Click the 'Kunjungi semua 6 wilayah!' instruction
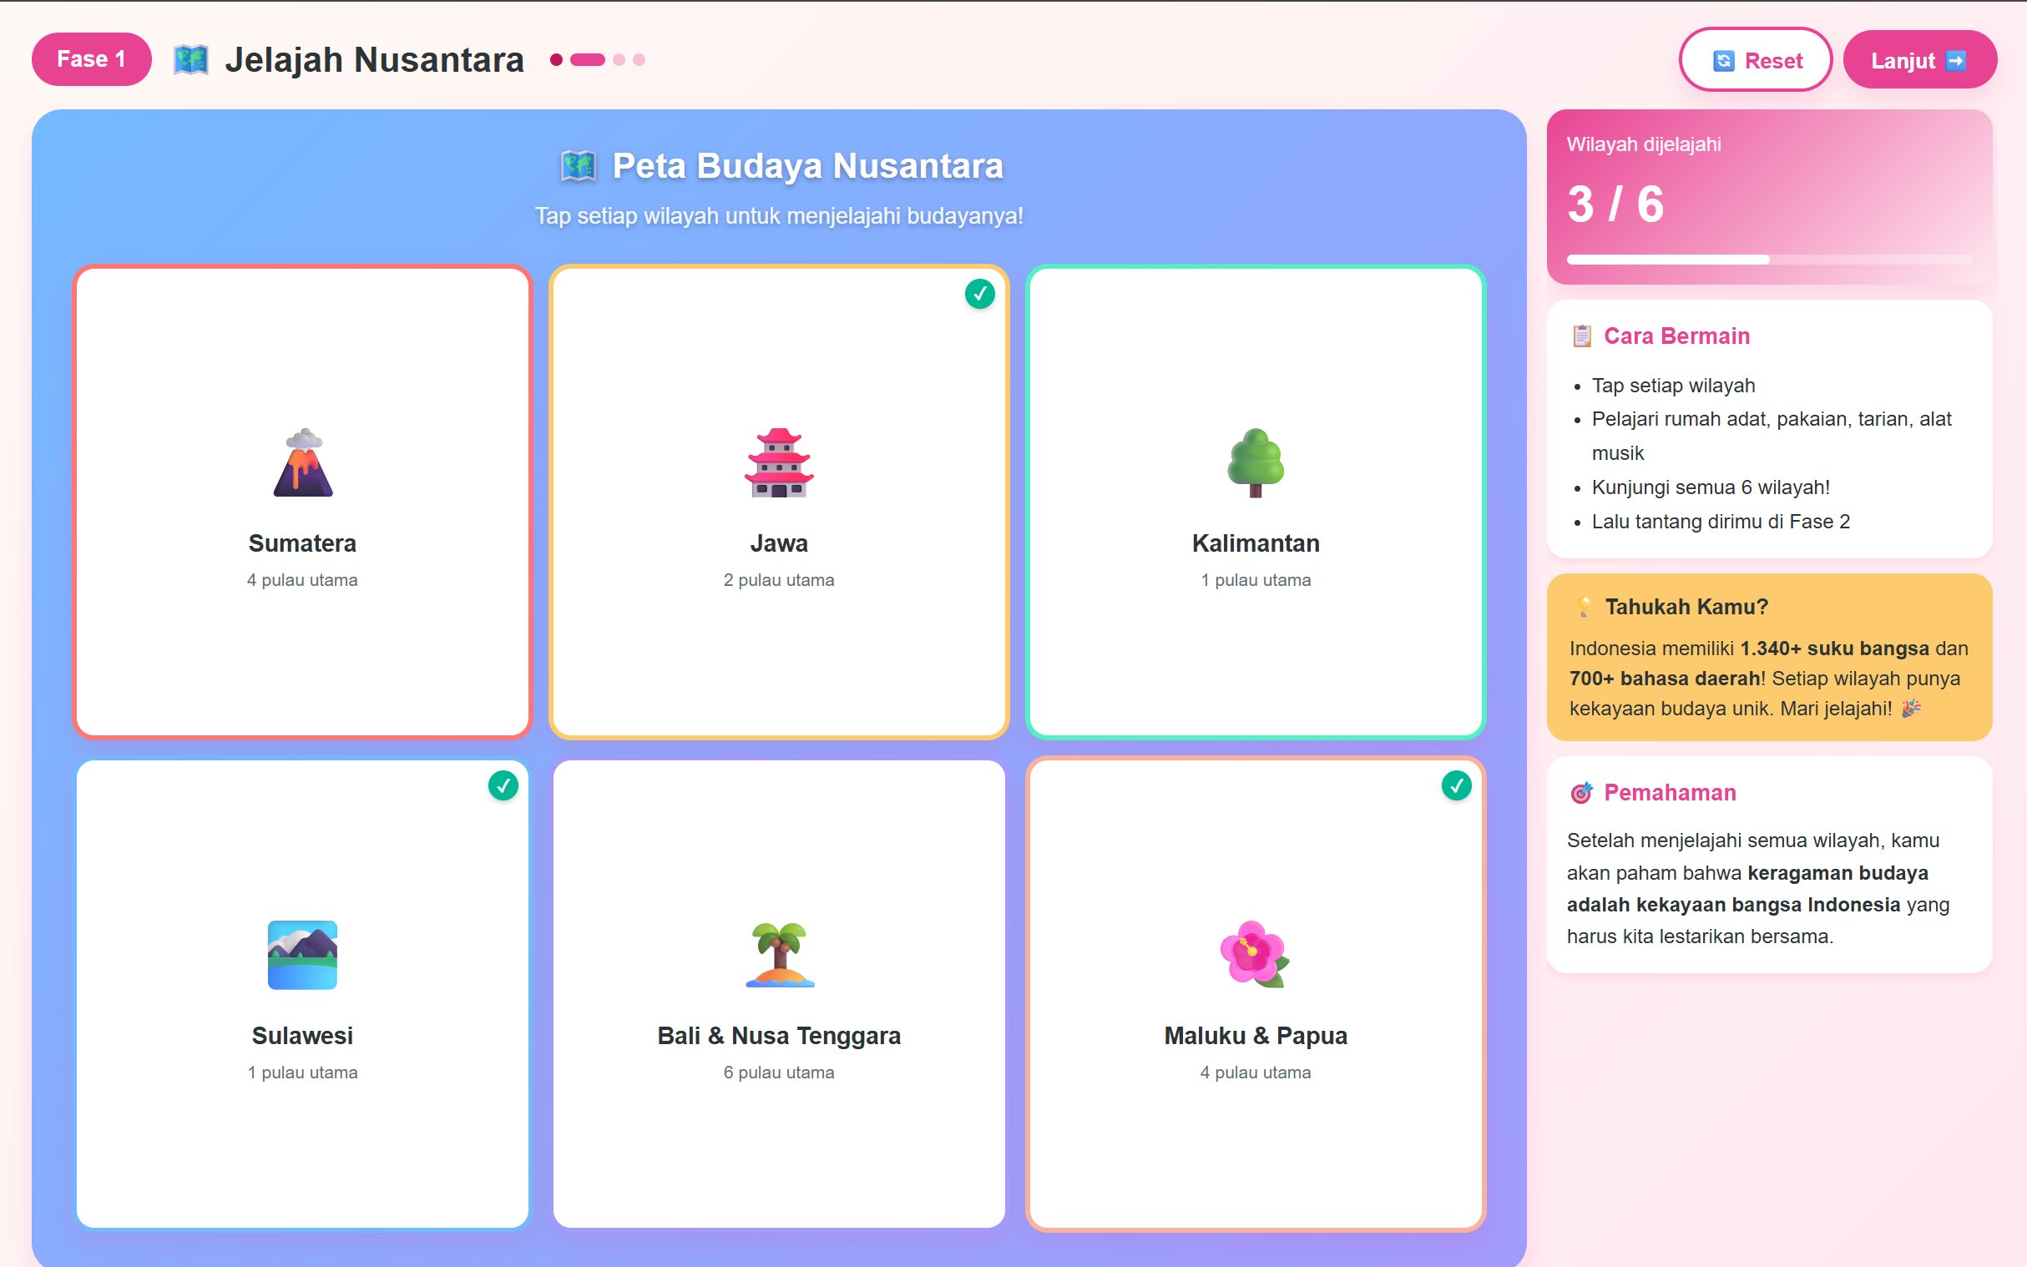The image size is (2027, 1267). pos(1711,487)
